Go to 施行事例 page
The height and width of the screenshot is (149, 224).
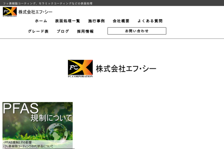pos(96,21)
